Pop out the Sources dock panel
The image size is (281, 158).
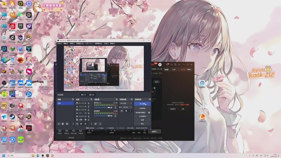(91, 99)
